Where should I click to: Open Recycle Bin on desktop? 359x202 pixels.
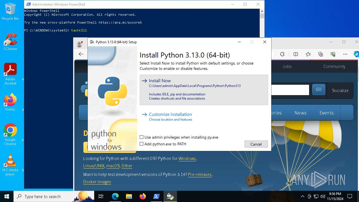(10, 12)
